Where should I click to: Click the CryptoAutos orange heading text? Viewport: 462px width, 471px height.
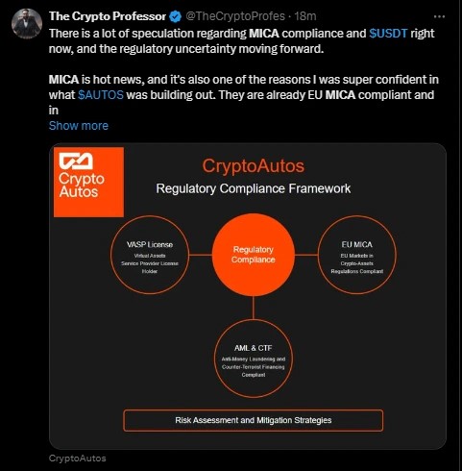tap(254, 166)
